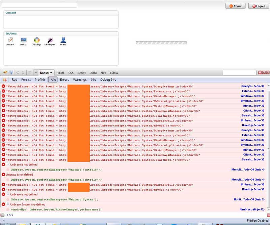Click the console scrollbar up arrow
This screenshot has height=225, width=270.
(268, 85)
